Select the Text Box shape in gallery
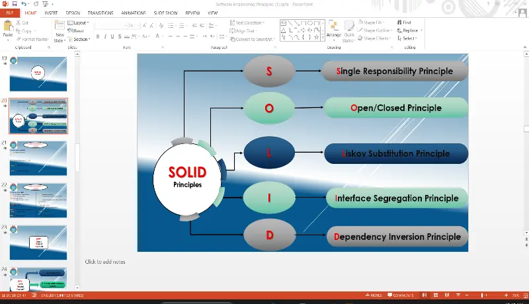The image size is (529, 304). click(284, 23)
